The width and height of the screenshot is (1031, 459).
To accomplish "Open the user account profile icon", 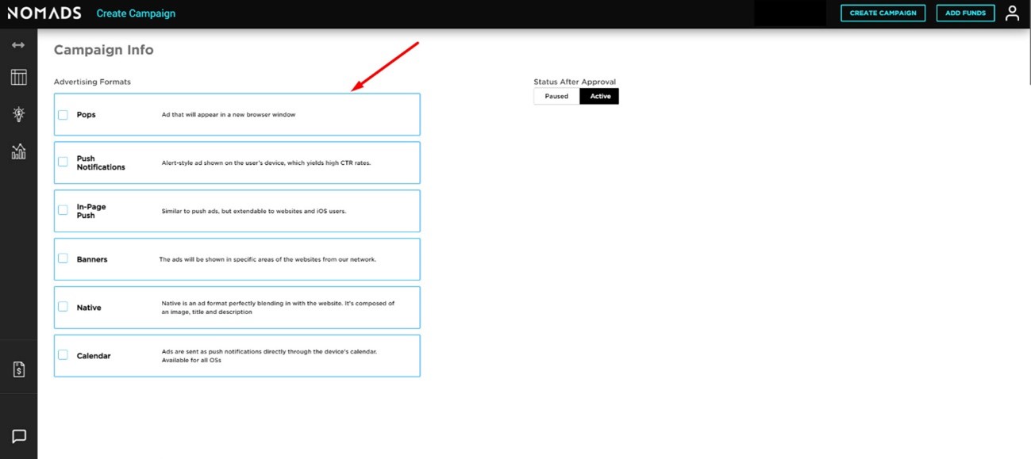I will click(1012, 13).
